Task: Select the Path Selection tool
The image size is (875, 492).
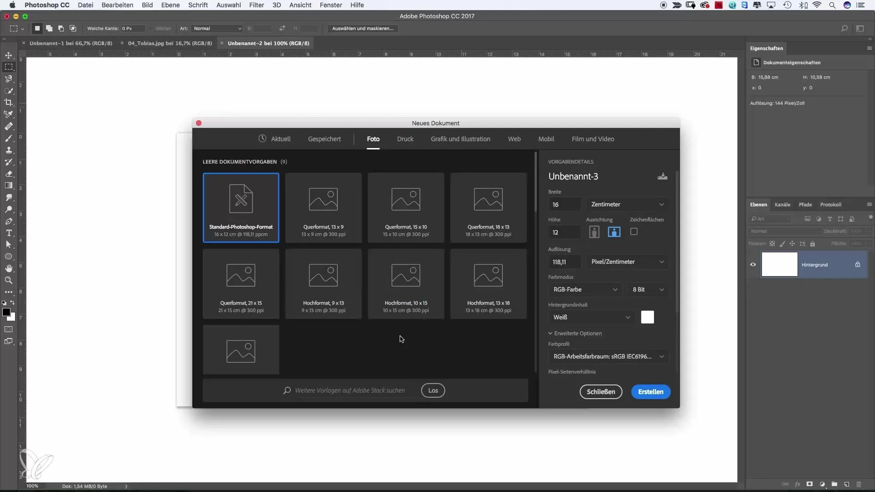Action: [9, 245]
